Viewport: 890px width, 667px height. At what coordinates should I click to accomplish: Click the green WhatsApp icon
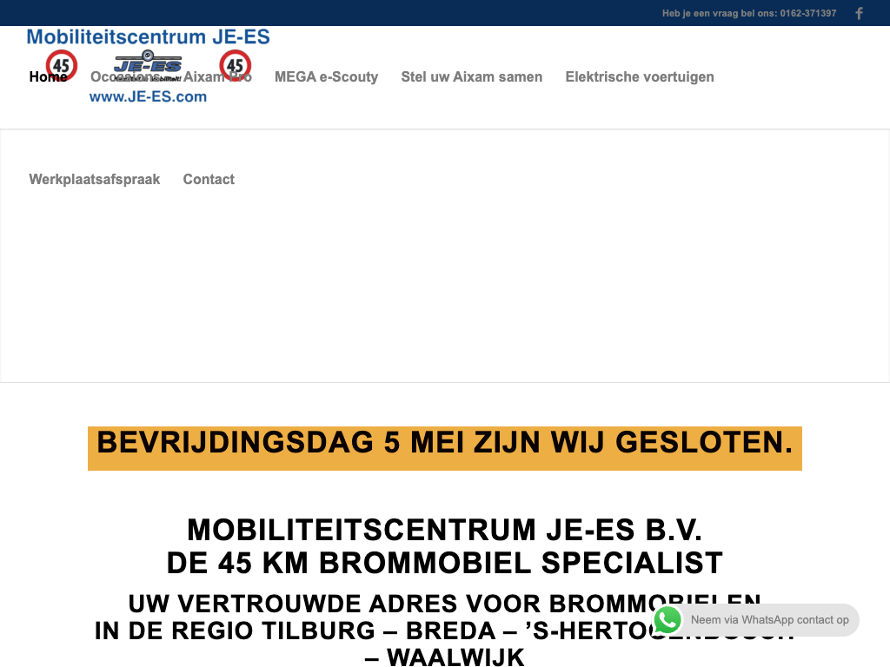tap(667, 620)
